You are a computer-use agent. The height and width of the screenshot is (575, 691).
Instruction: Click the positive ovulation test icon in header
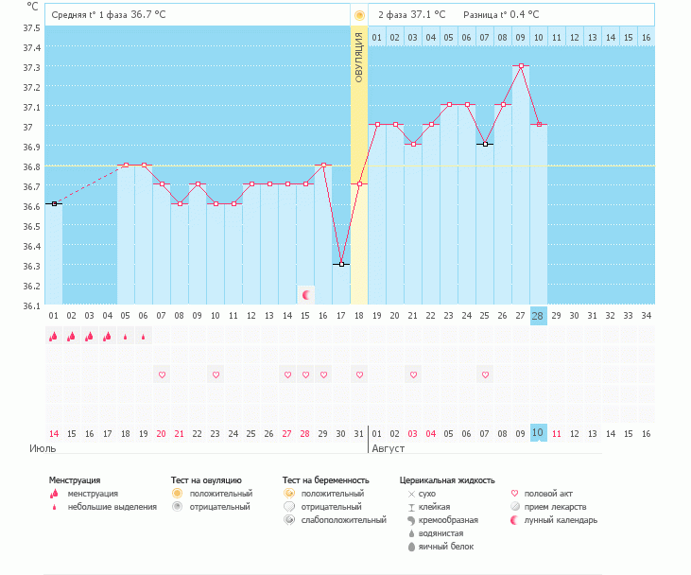coord(359,15)
